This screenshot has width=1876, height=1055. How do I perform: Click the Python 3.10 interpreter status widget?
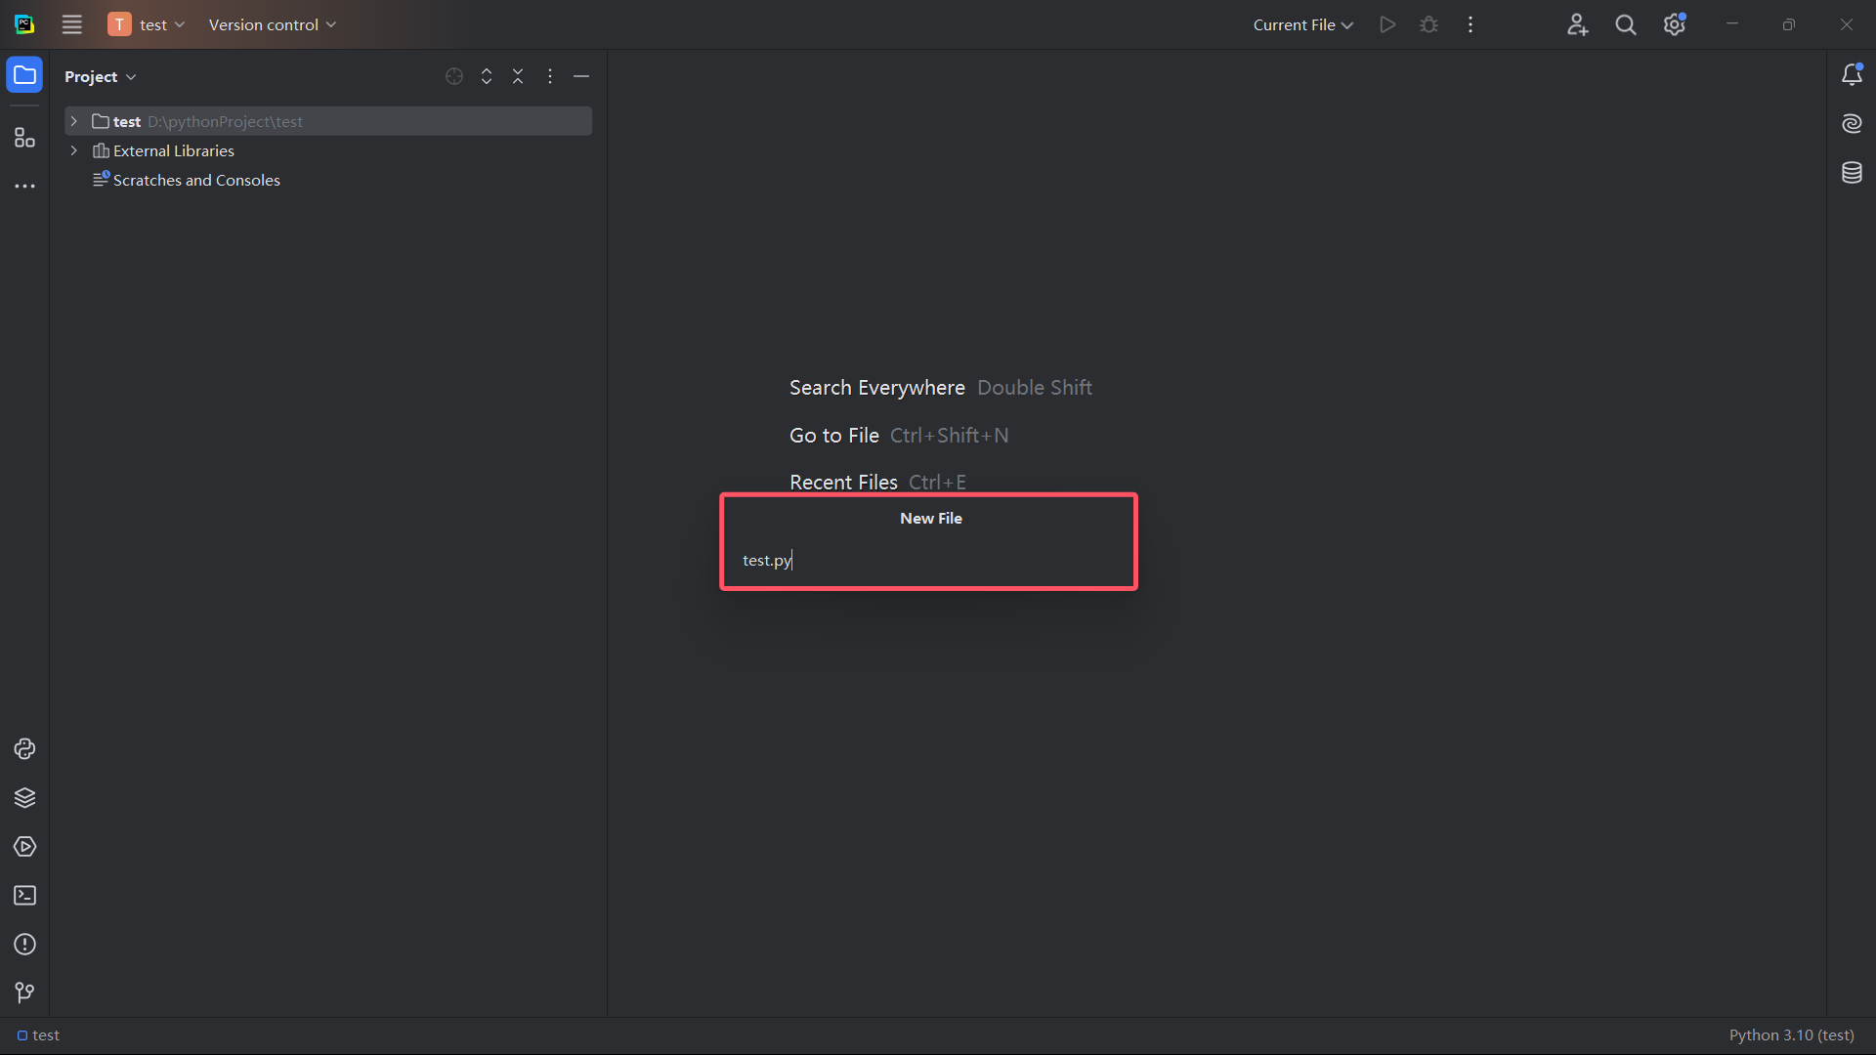tap(1790, 1034)
